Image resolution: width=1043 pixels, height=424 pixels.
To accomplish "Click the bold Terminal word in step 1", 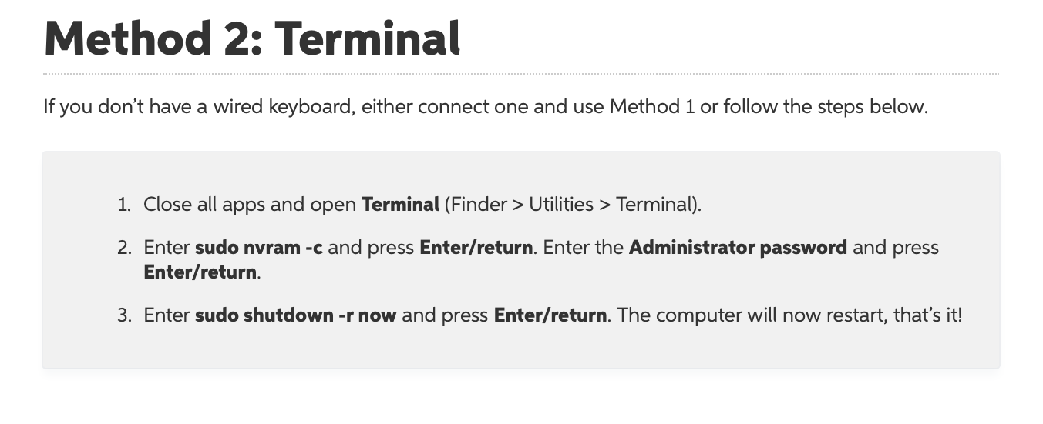I will tap(400, 205).
